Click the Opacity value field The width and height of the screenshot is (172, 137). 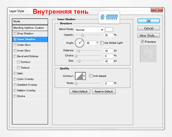108,35
